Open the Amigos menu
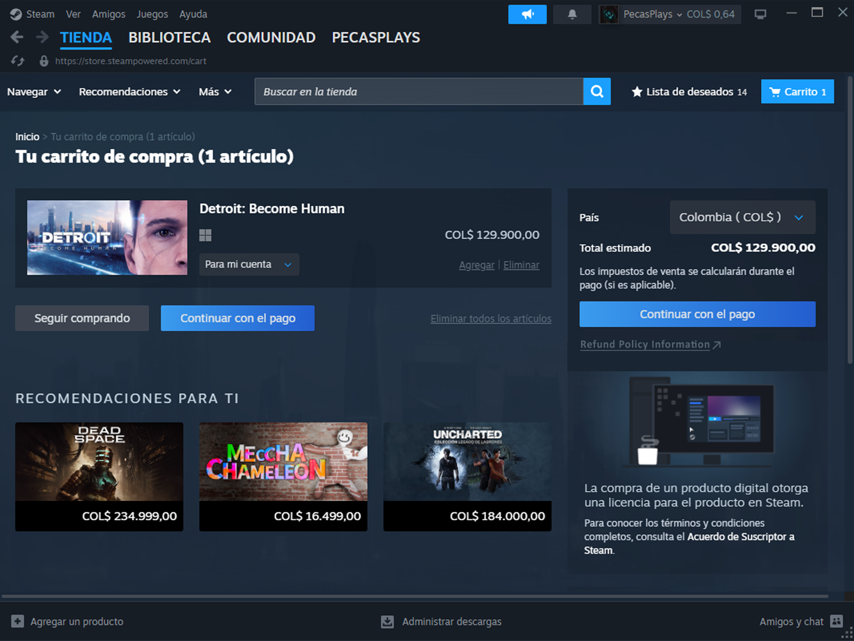 [108, 14]
